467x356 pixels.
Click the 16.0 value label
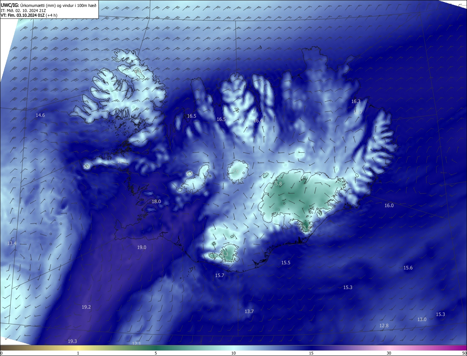tap(389, 206)
